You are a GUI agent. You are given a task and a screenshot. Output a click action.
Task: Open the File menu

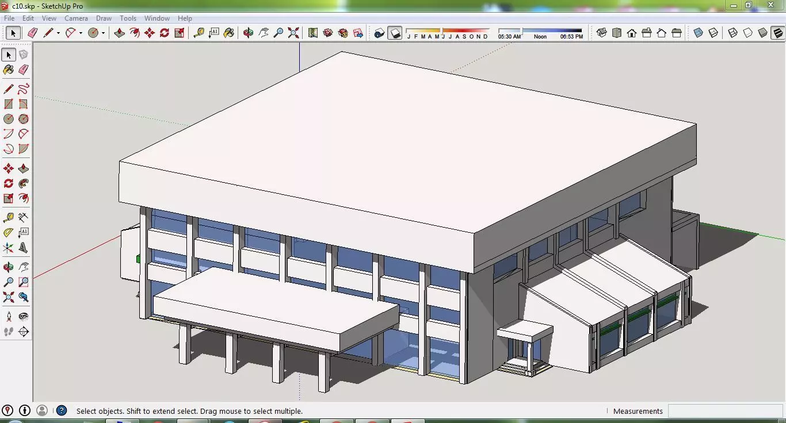pyautogui.click(x=9, y=18)
